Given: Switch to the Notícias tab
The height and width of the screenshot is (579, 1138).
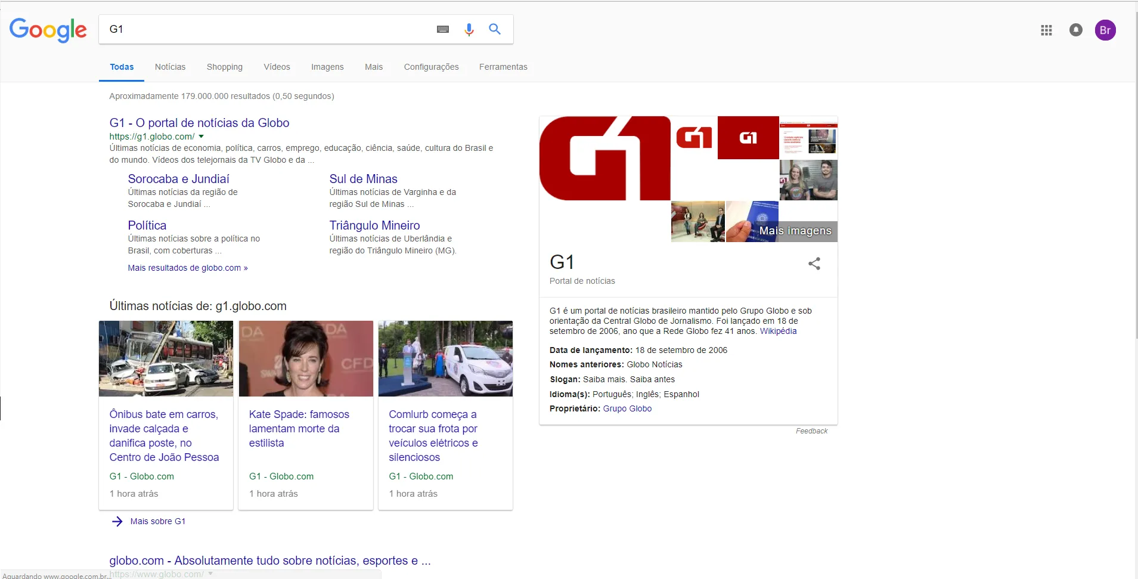Looking at the screenshot, I should [x=170, y=67].
